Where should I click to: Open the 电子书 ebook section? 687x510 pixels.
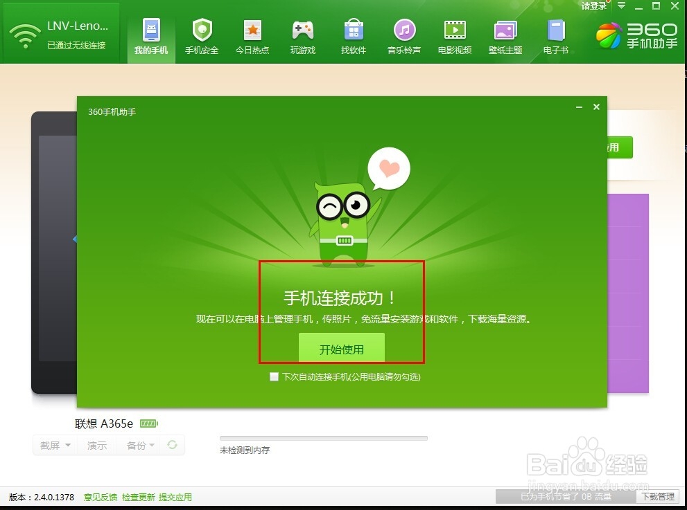tap(555, 36)
